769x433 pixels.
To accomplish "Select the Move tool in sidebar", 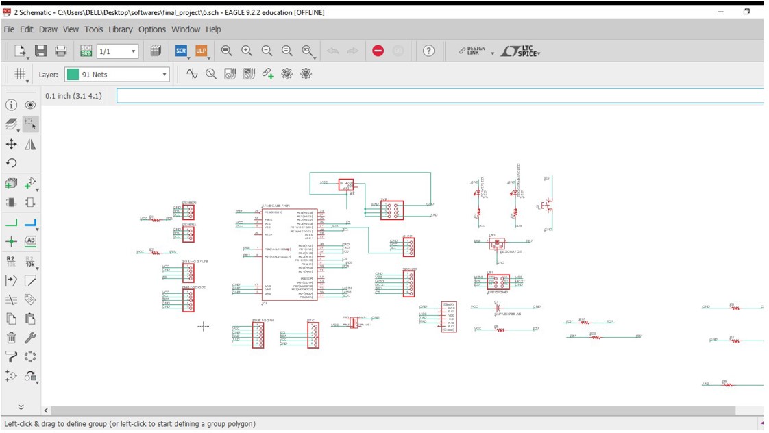I will [11, 144].
